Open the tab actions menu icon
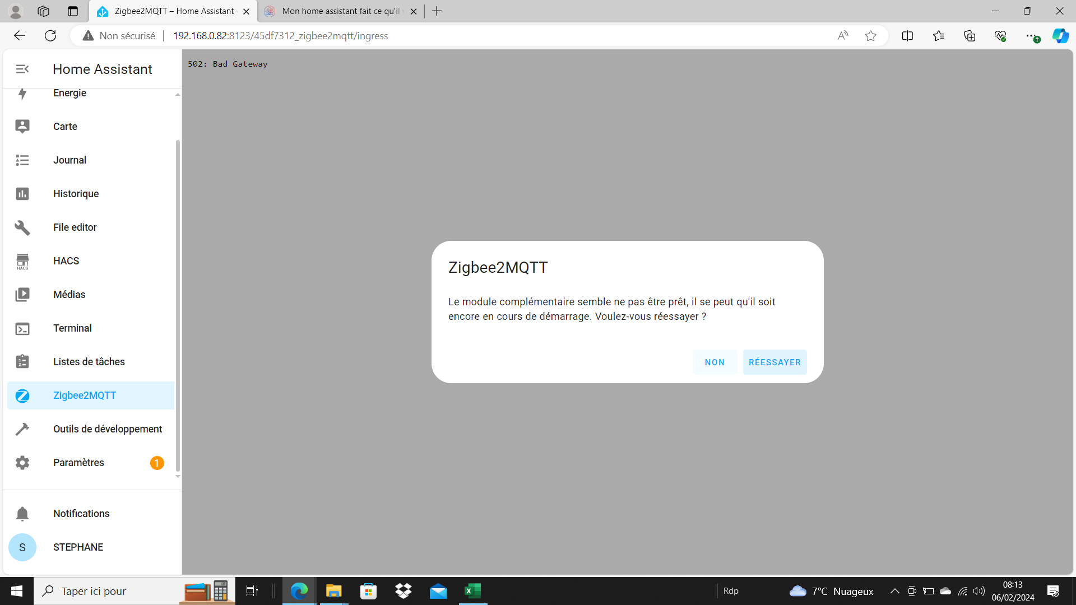This screenshot has width=1076, height=605. [x=73, y=11]
